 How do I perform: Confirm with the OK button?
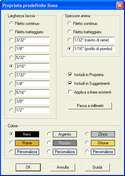[x=28, y=167]
